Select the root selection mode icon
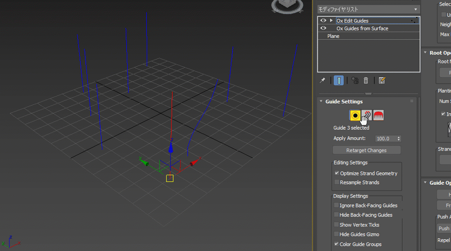The height and width of the screenshot is (251, 451). (x=355, y=115)
